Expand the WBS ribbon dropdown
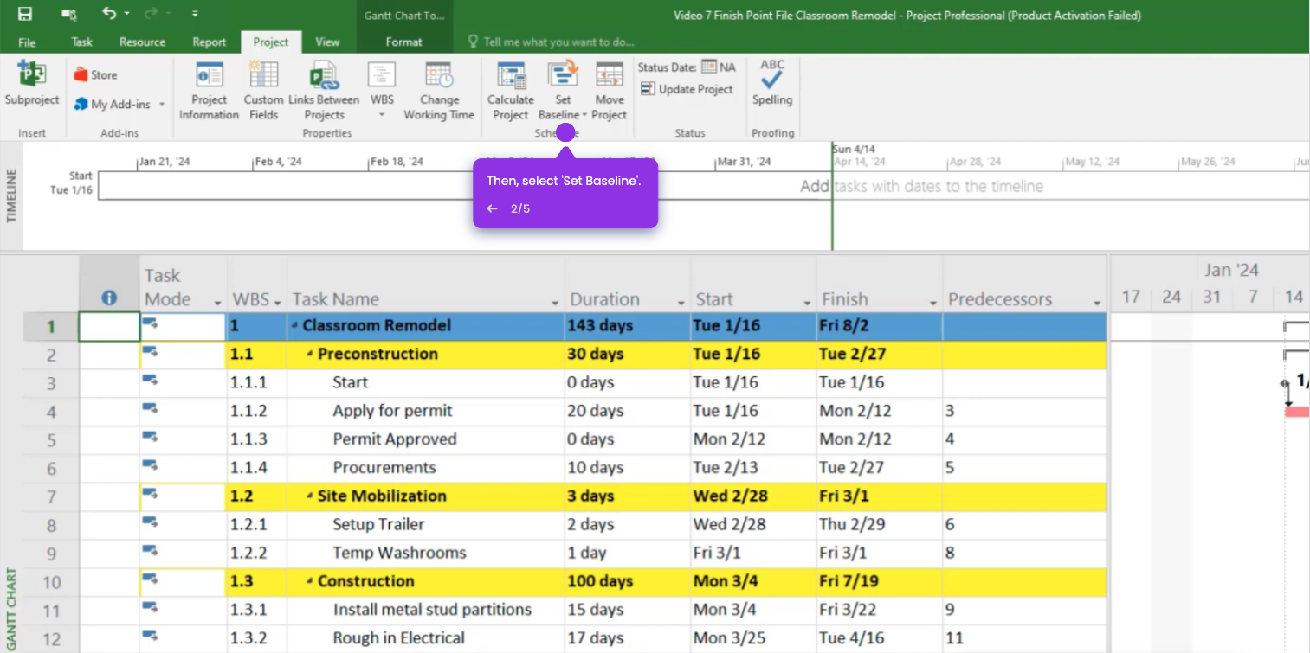This screenshot has width=1310, height=653. 382,114
